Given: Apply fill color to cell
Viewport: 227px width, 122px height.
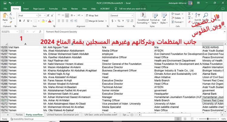Looking at the screenshot, I should pos(43,21).
